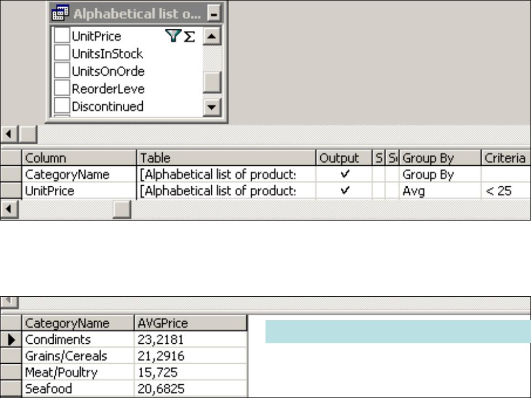Click the up arrow of field list scrollbar
Image resolution: width=531 pixels, height=398 pixels.
click(x=212, y=36)
